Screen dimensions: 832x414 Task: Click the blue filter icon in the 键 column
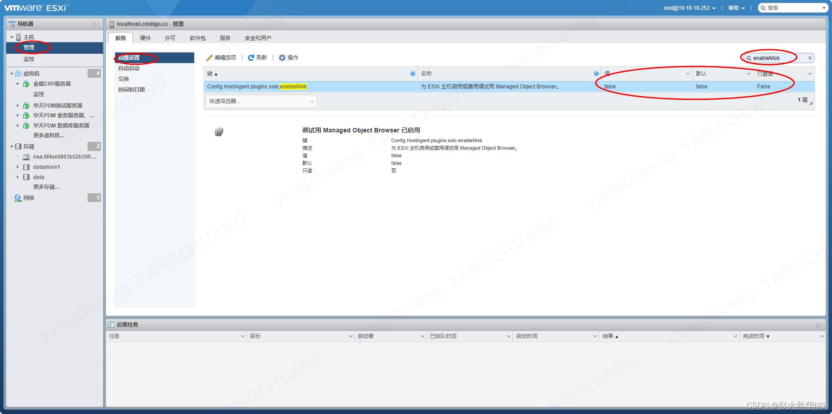pyautogui.click(x=413, y=74)
